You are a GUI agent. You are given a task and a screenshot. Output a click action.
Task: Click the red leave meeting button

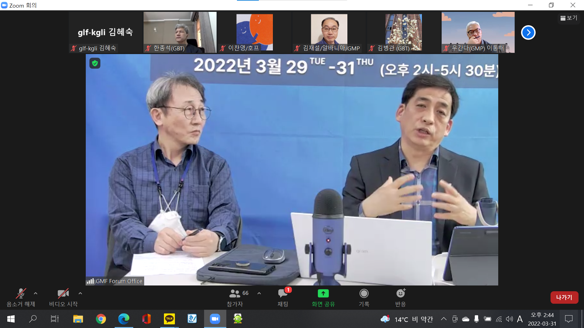(x=564, y=297)
